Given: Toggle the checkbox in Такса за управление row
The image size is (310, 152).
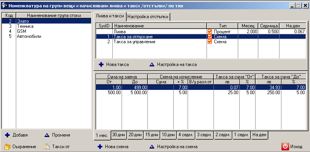Looking at the screenshot, I should click(x=210, y=42).
